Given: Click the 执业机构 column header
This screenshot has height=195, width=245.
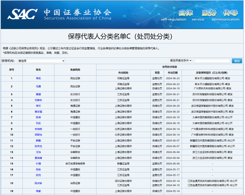Looking at the screenshot, I should pyautogui.click(x=75, y=70).
